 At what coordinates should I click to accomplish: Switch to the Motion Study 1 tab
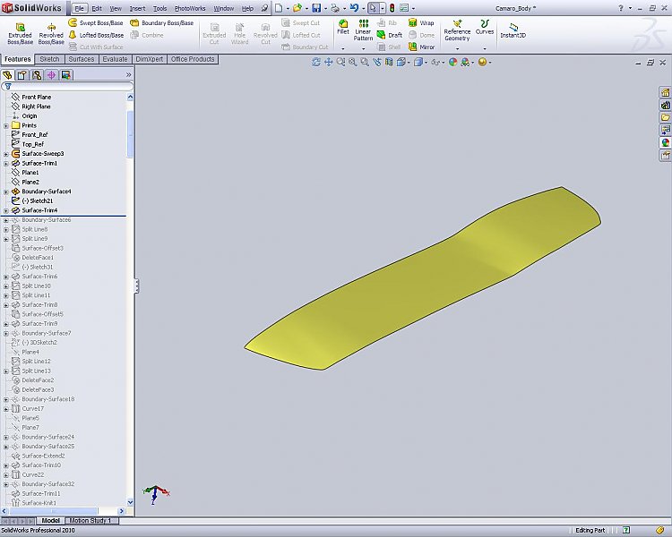point(90,520)
